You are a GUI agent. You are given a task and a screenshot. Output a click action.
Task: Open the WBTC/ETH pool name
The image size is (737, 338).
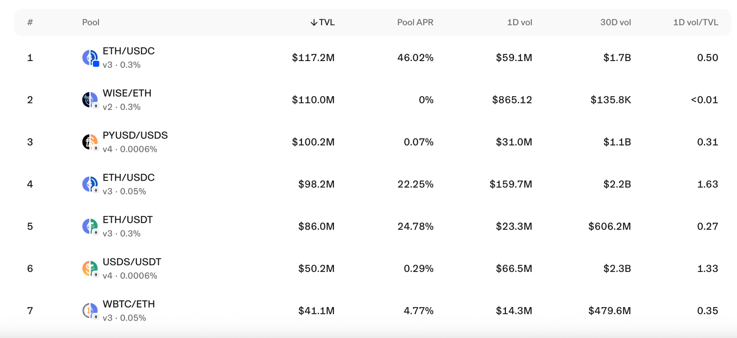pyautogui.click(x=129, y=304)
